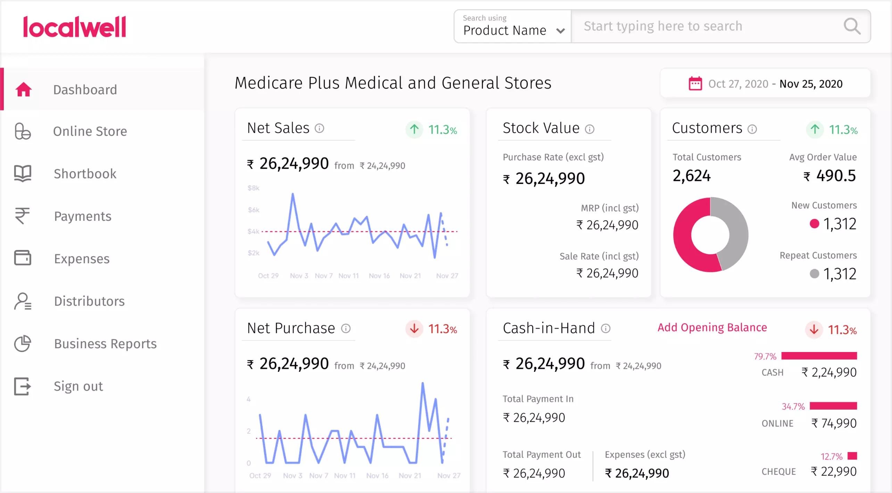
Task: Open the Shortbook book icon
Action: 23,173
